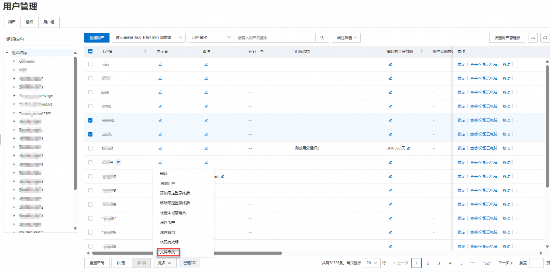This screenshot has width=553, height=272.
Task: Choose 移动用户 from the more menu
Action: 168,183
